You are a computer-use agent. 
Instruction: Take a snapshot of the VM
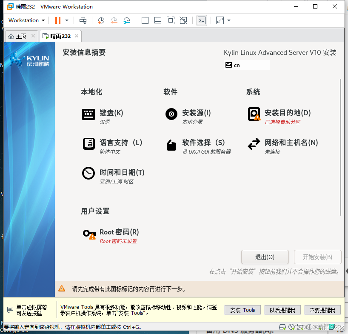tap(101, 20)
